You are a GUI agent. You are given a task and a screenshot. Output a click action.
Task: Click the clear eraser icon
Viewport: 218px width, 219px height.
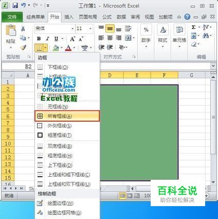coord(194,44)
